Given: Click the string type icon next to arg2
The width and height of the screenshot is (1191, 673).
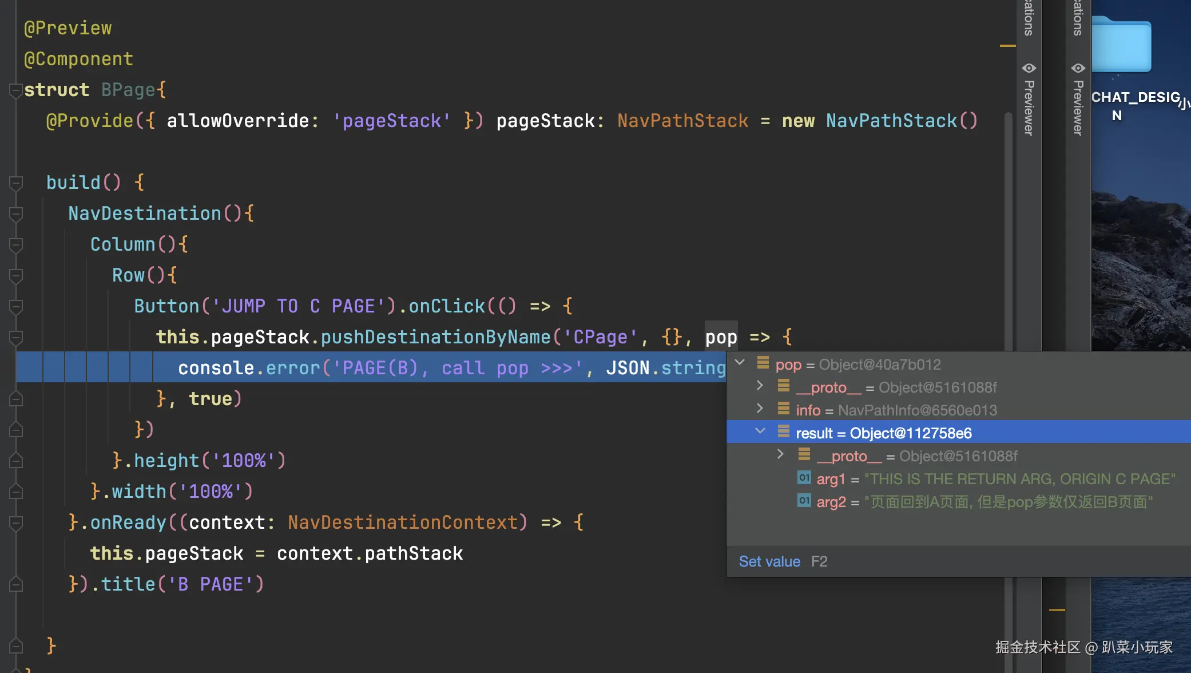Looking at the screenshot, I should pos(804,501).
